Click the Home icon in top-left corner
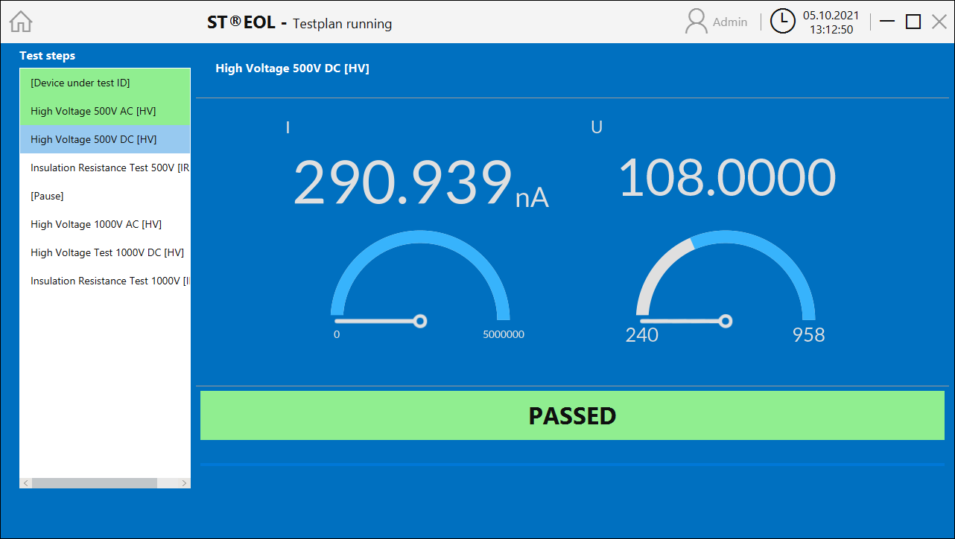Viewport: 955px width, 539px height. [x=20, y=21]
